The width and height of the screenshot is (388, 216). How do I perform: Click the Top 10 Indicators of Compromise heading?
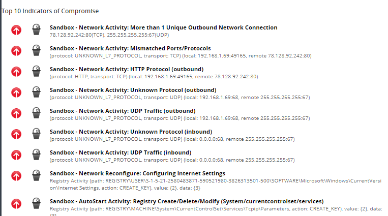(50, 11)
